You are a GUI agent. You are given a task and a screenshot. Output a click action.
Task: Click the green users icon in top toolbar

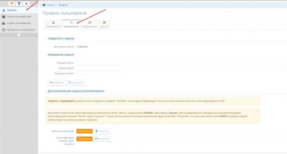click(26, 3)
